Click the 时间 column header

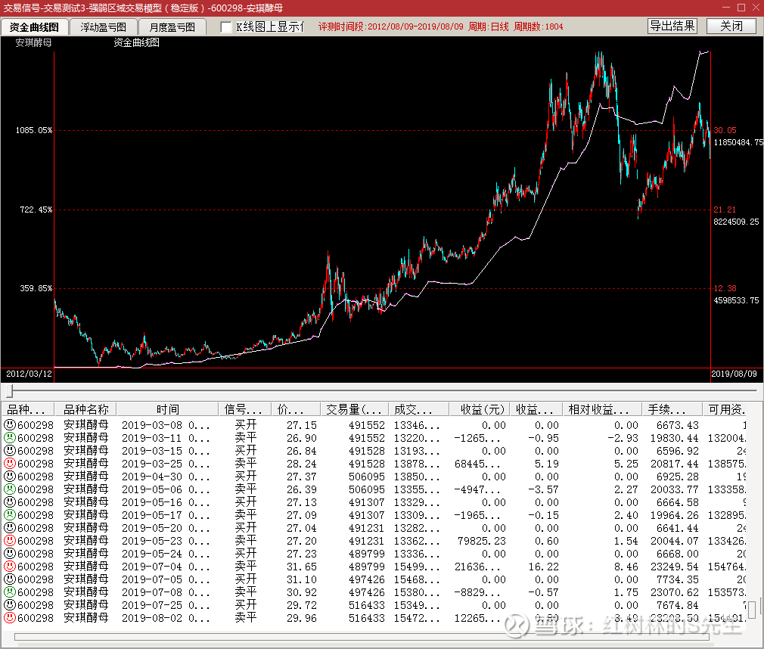coord(168,409)
